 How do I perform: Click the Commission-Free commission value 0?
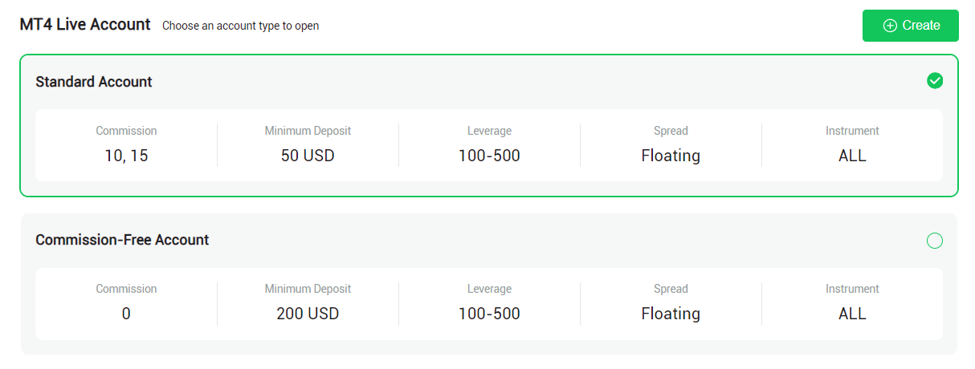pos(126,314)
